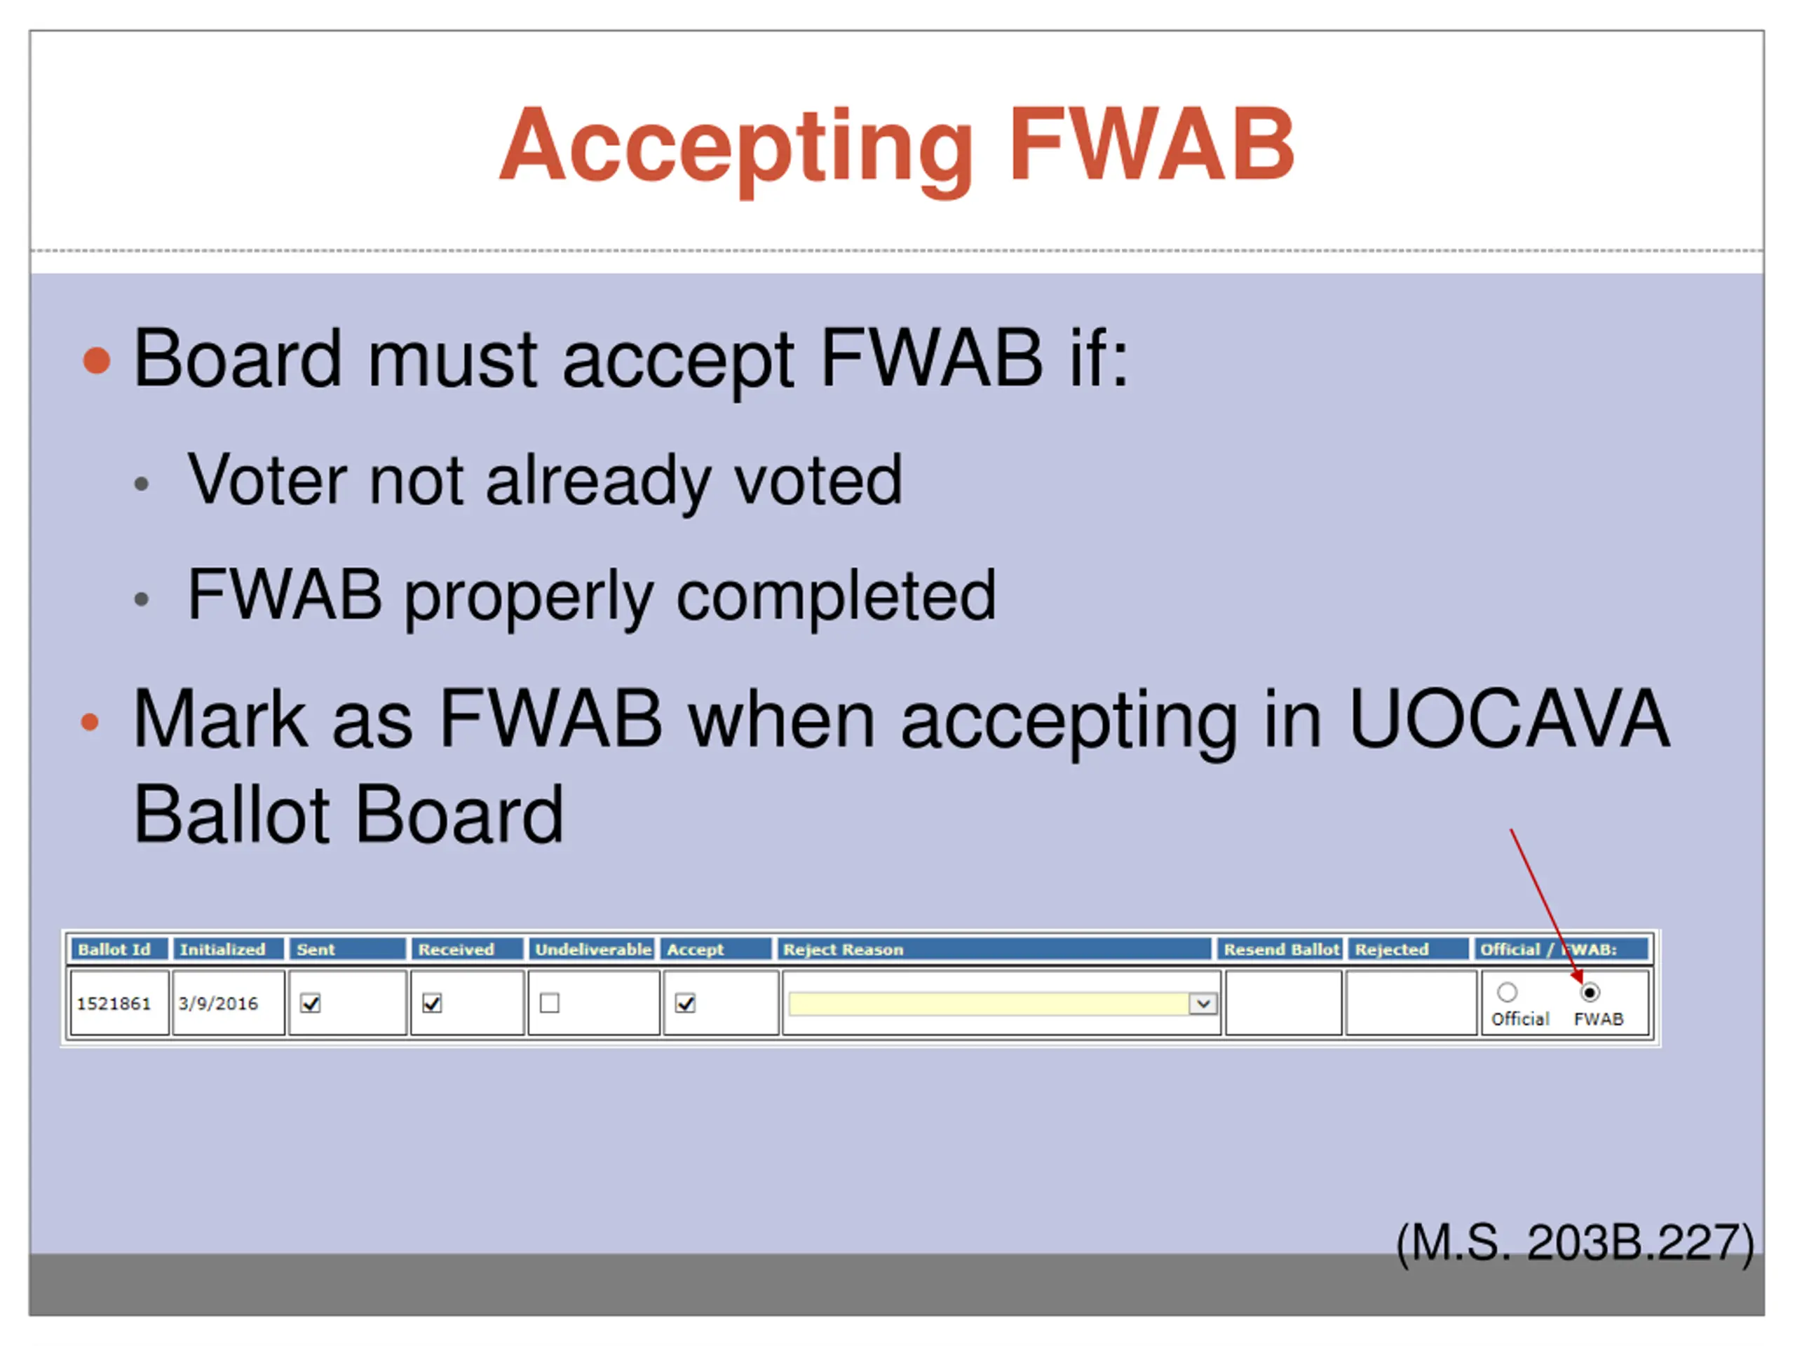Screen dimensions: 1795x1346
Task: Select the FWAB radio button
Action: [x=1589, y=992]
